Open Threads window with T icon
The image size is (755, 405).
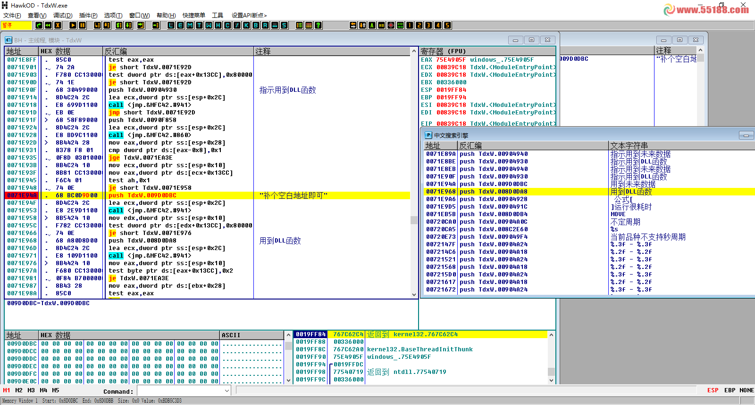pyautogui.click(x=199, y=25)
